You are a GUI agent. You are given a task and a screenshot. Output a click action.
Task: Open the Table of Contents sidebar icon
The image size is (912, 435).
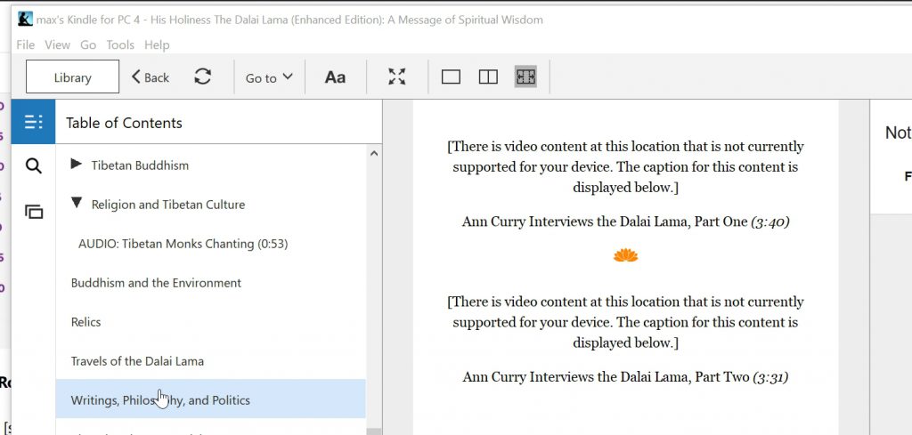pos(33,123)
